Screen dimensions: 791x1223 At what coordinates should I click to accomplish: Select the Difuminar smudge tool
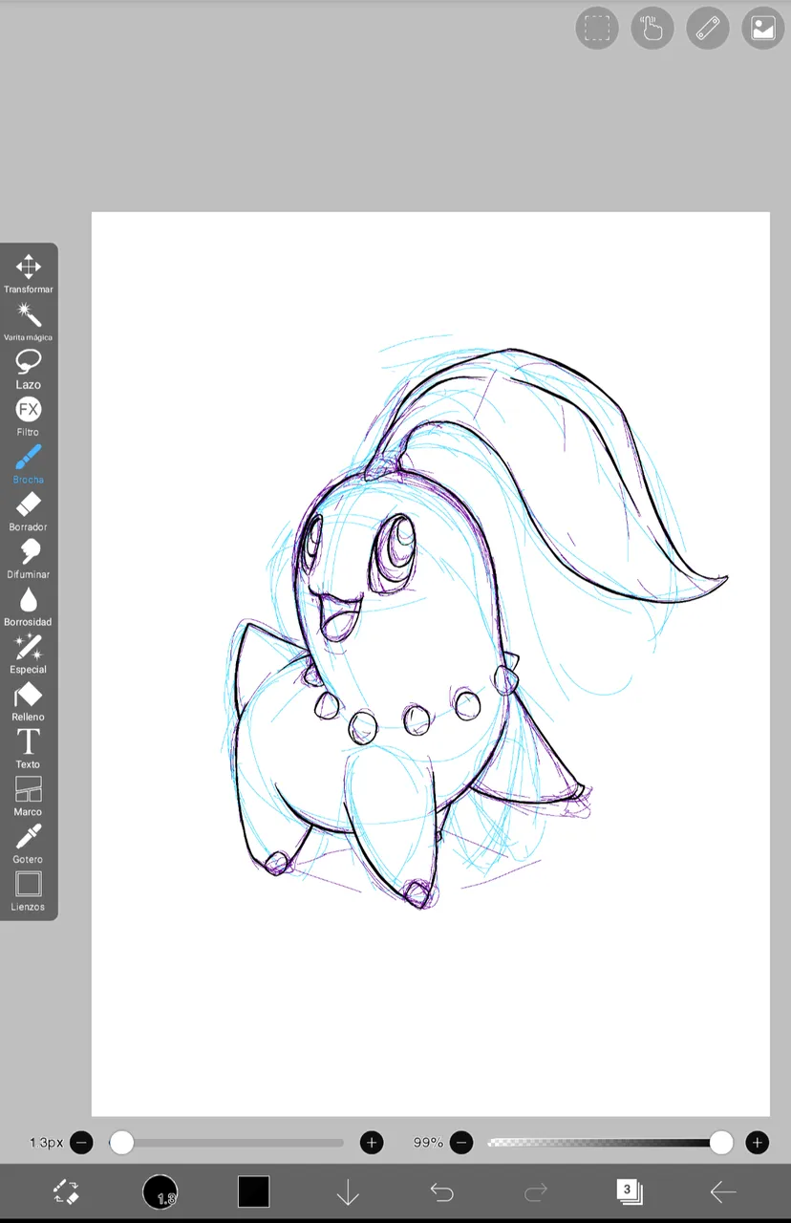29,559
